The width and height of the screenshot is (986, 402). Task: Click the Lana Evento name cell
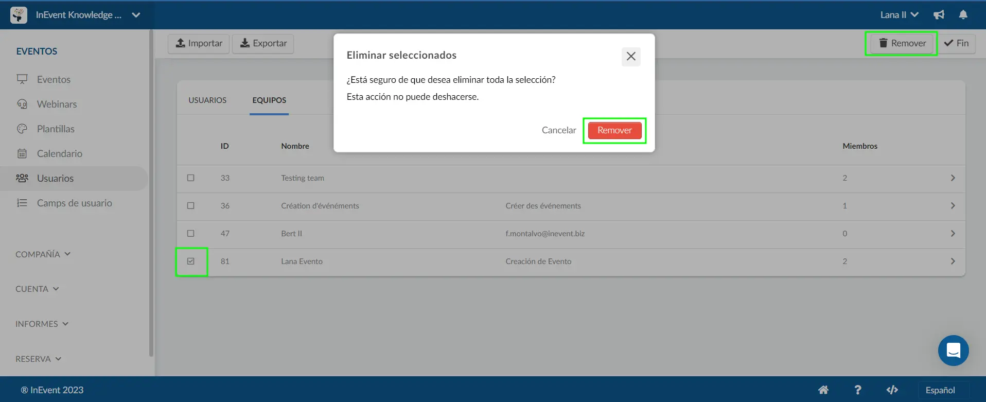coord(302,261)
